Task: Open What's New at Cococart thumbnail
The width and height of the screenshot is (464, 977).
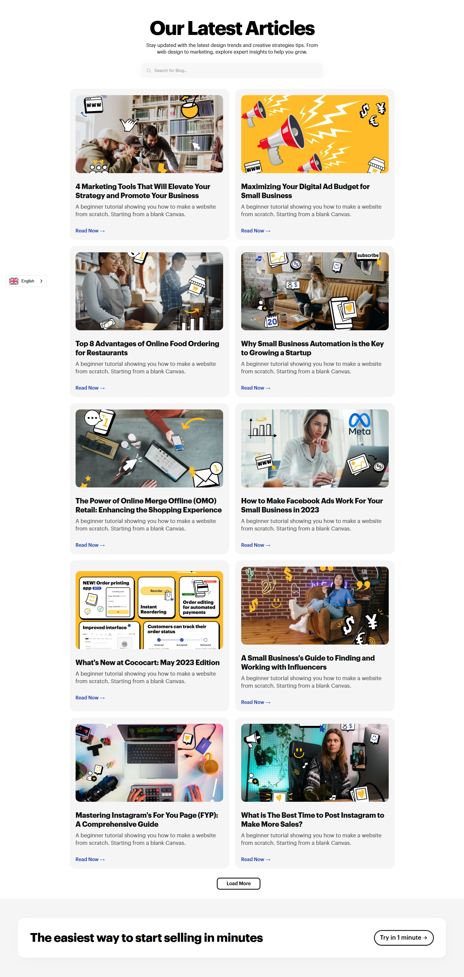Action: click(x=149, y=610)
